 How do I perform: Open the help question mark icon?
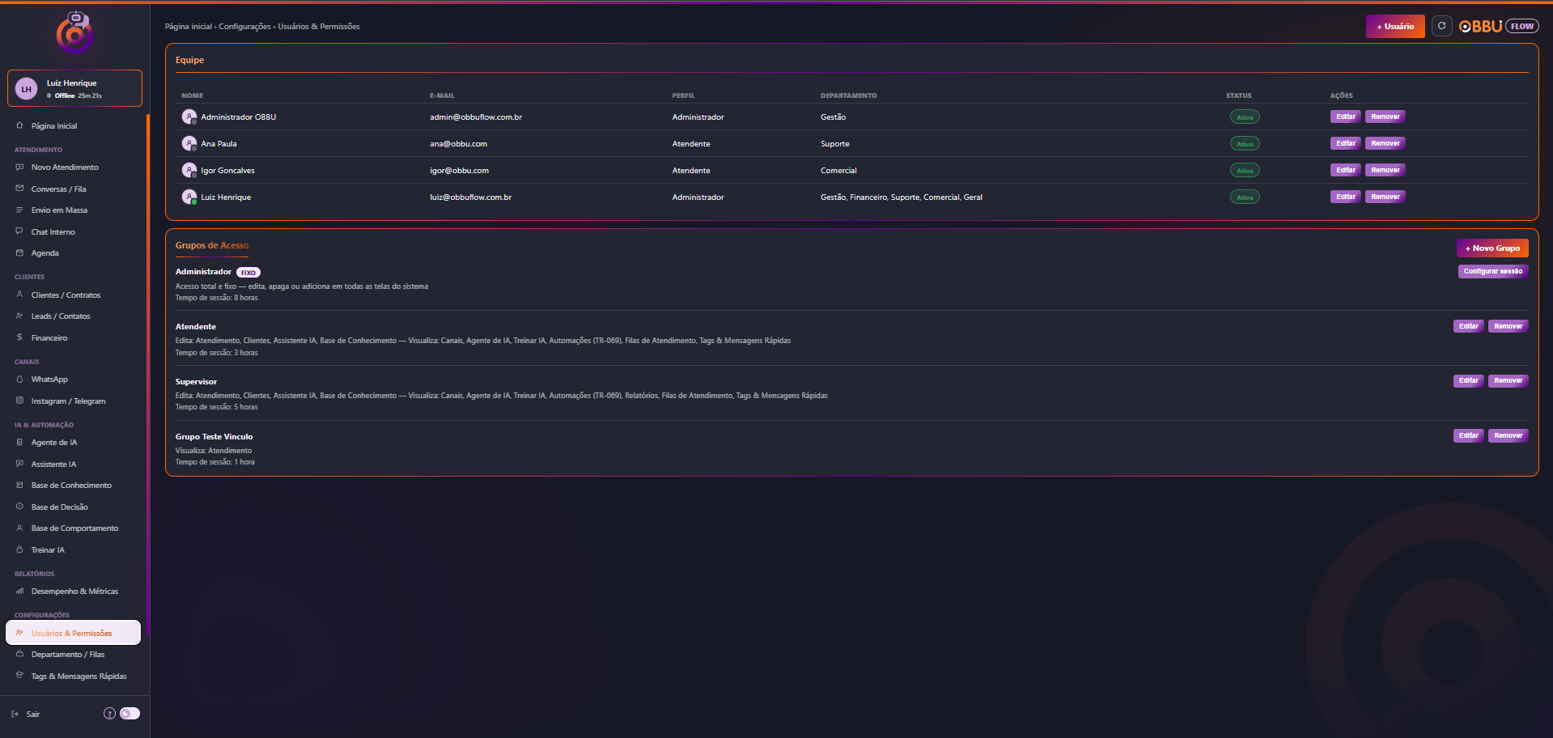tap(109, 714)
